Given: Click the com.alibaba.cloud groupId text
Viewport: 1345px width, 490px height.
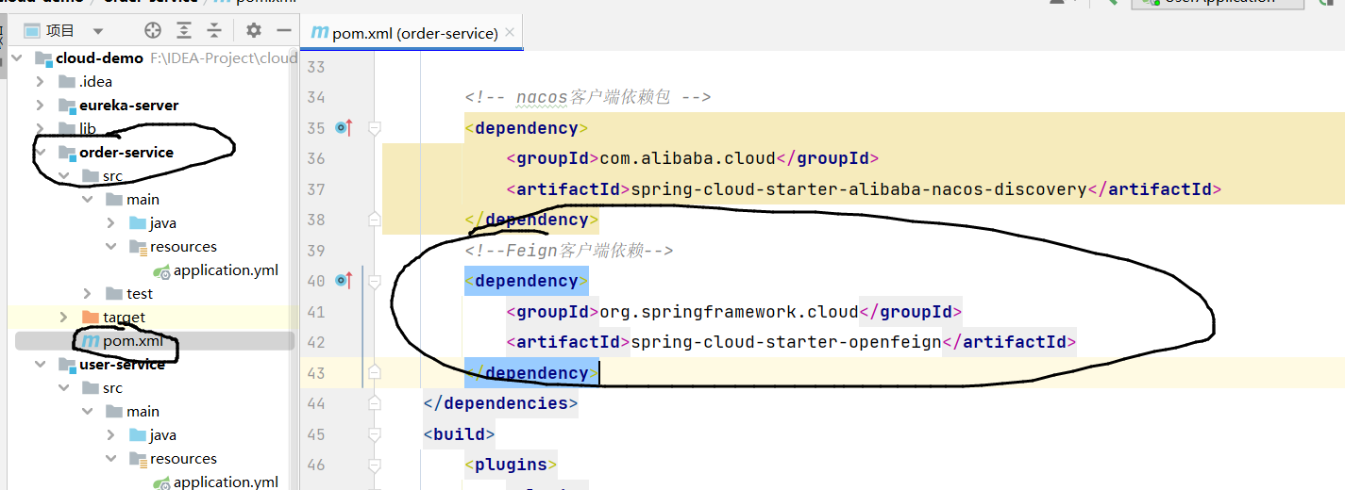Looking at the screenshot, I should coord(687,158).
